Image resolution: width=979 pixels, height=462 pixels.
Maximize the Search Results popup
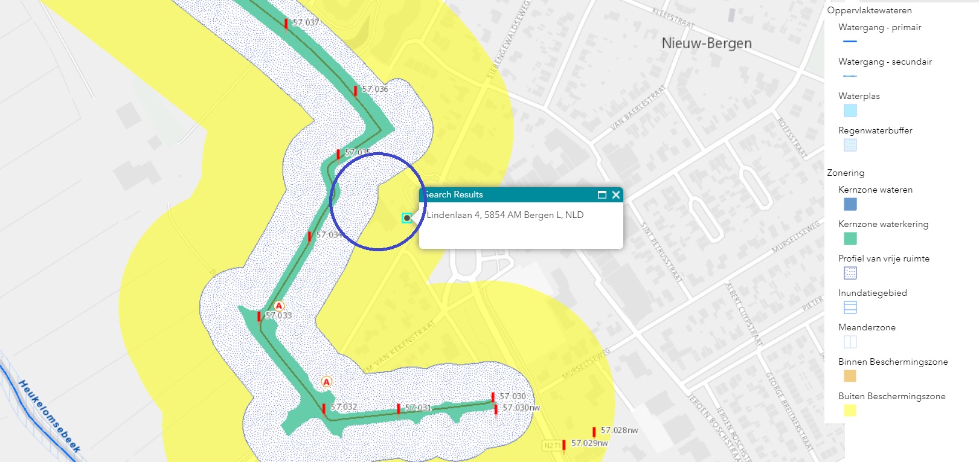pos(602,194)
